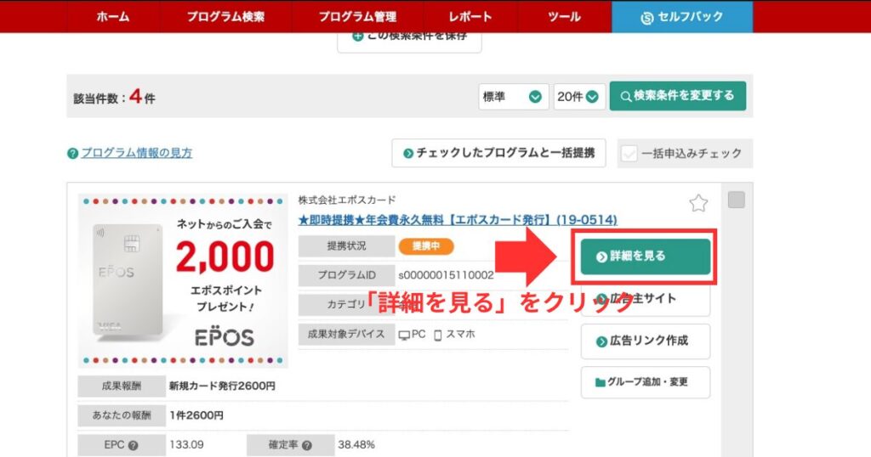This screenshot has height=457, width=871.
Task: Open the ★即時提携★年会費永久無料 エポスカード発行 program link
Action: click(x=458, y=220)
